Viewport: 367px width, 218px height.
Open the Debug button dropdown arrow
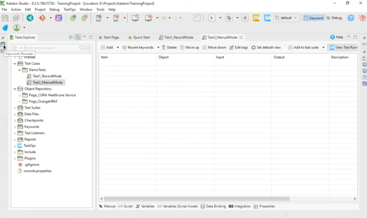237,18
